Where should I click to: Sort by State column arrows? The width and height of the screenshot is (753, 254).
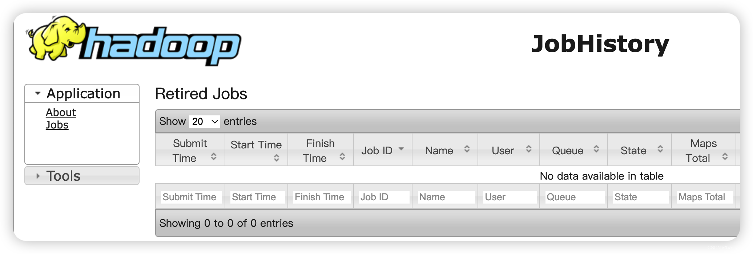tap(660, 149)
